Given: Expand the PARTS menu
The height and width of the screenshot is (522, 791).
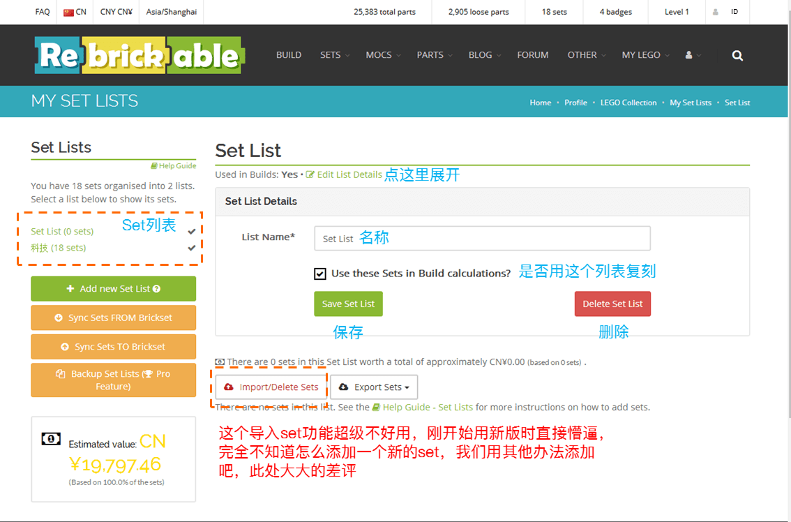Looking at the screenshot, I should click(435, 55).
